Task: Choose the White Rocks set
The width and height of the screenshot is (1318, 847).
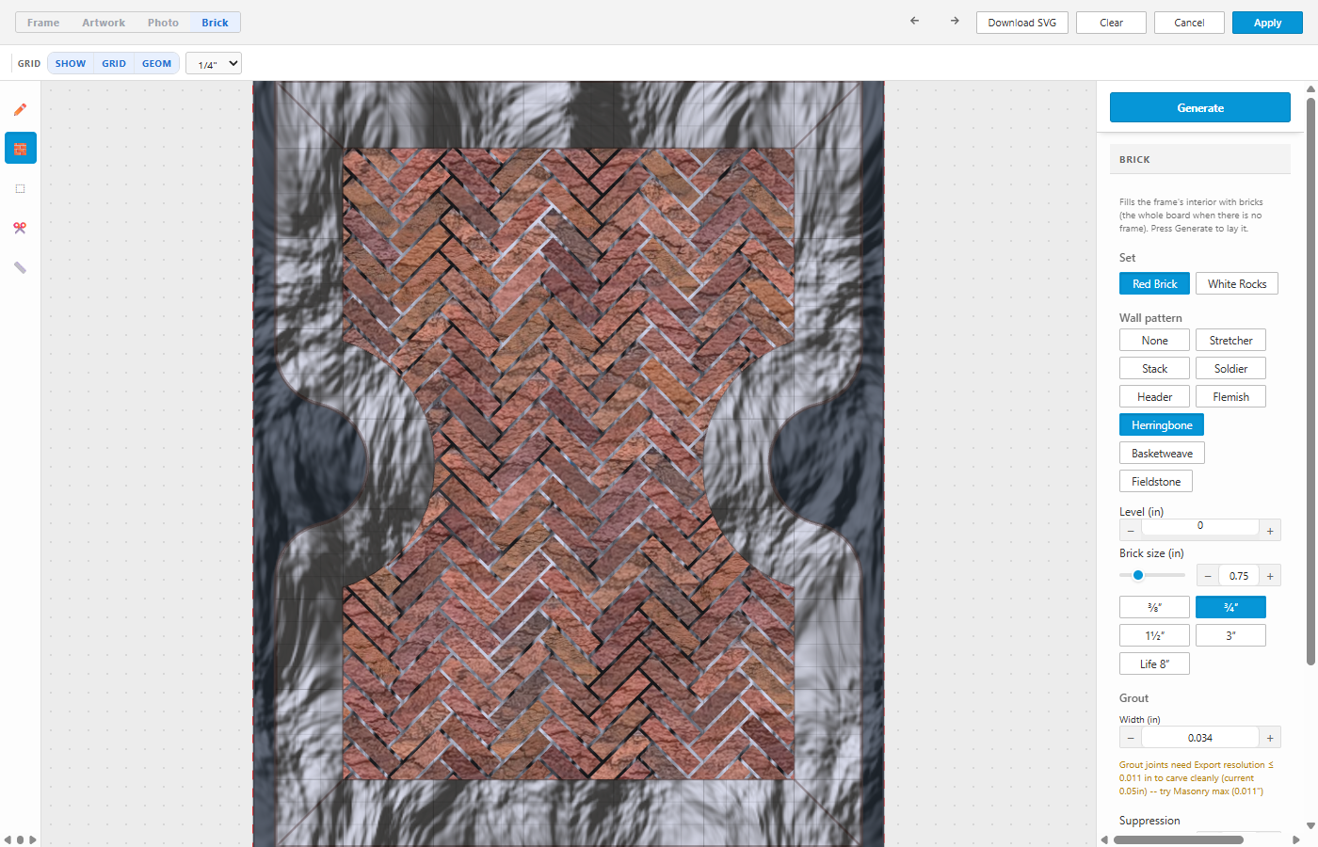Action: (x=1237, y=284)
